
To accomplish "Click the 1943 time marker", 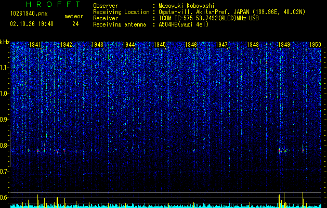I will click(x=97, y=44).
